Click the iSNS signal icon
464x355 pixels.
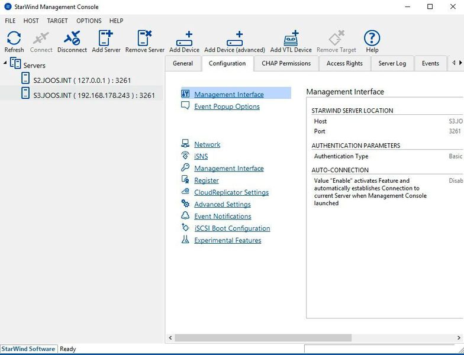click(x=185, y=155)
